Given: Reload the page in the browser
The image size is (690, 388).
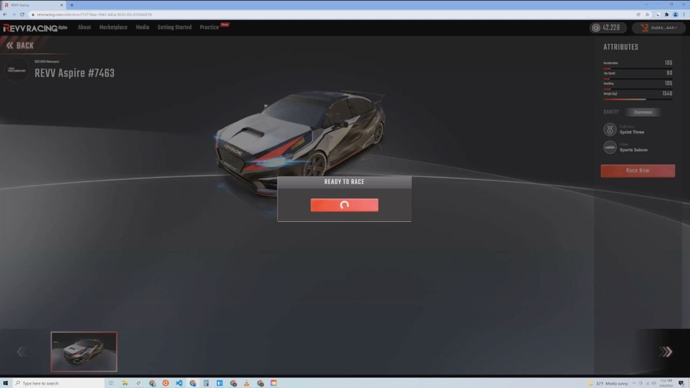Looking at the screenshot, I should pos(22,15).
